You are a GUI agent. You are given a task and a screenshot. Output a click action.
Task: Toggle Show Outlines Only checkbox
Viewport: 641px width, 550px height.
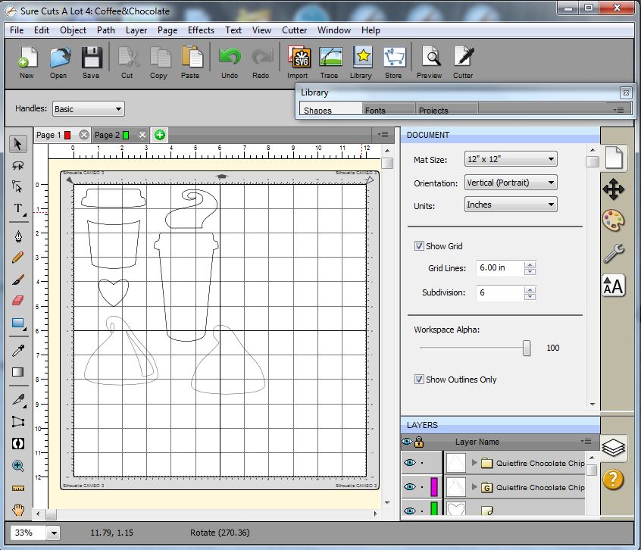pos(419,380)
